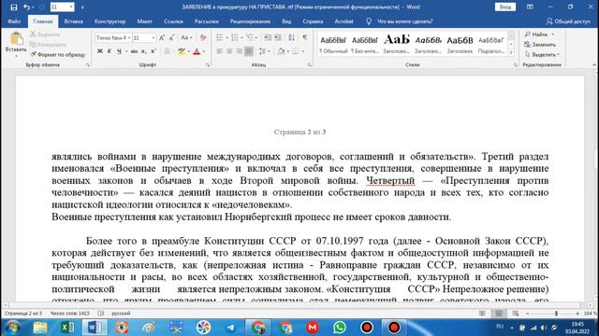
Task: Apply superscript formatting
Action: tap(153, 51)
